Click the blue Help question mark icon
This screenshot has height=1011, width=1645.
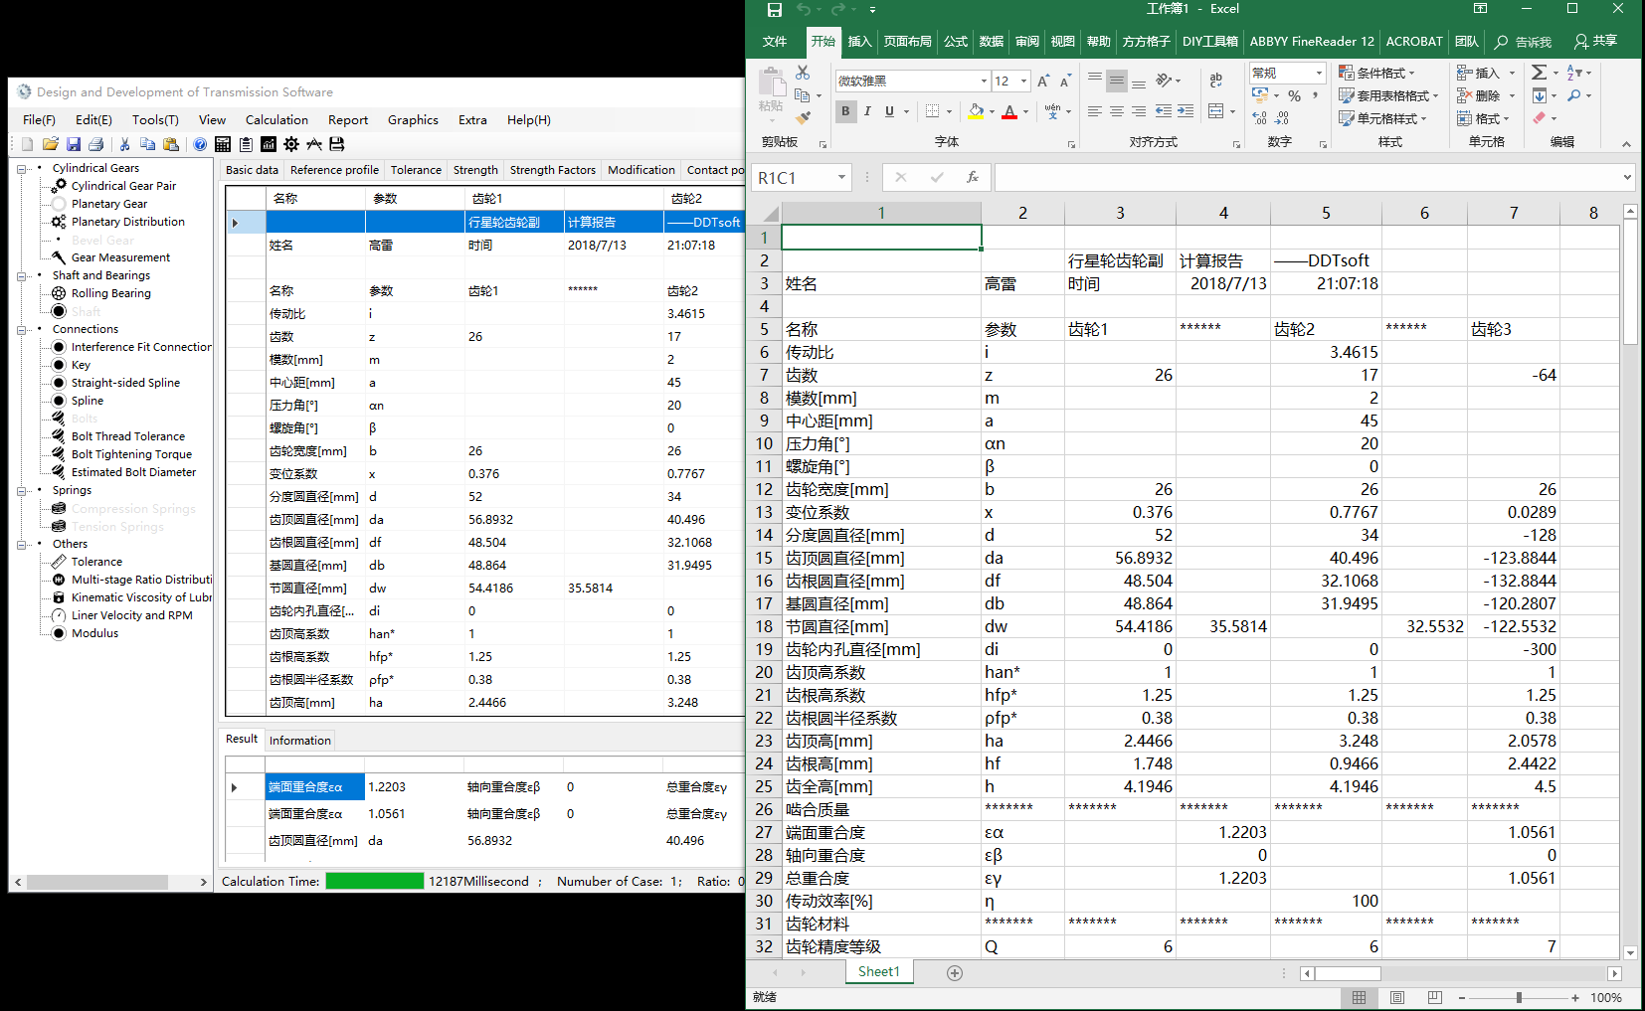pos(200,144)
